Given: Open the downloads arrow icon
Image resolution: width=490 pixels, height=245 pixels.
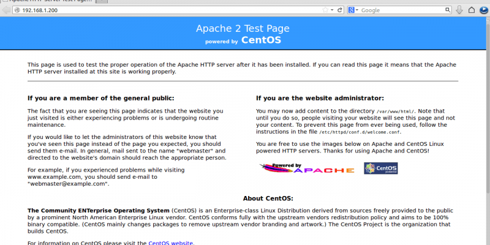Looking at the screenshot, I should click(459, 10).
